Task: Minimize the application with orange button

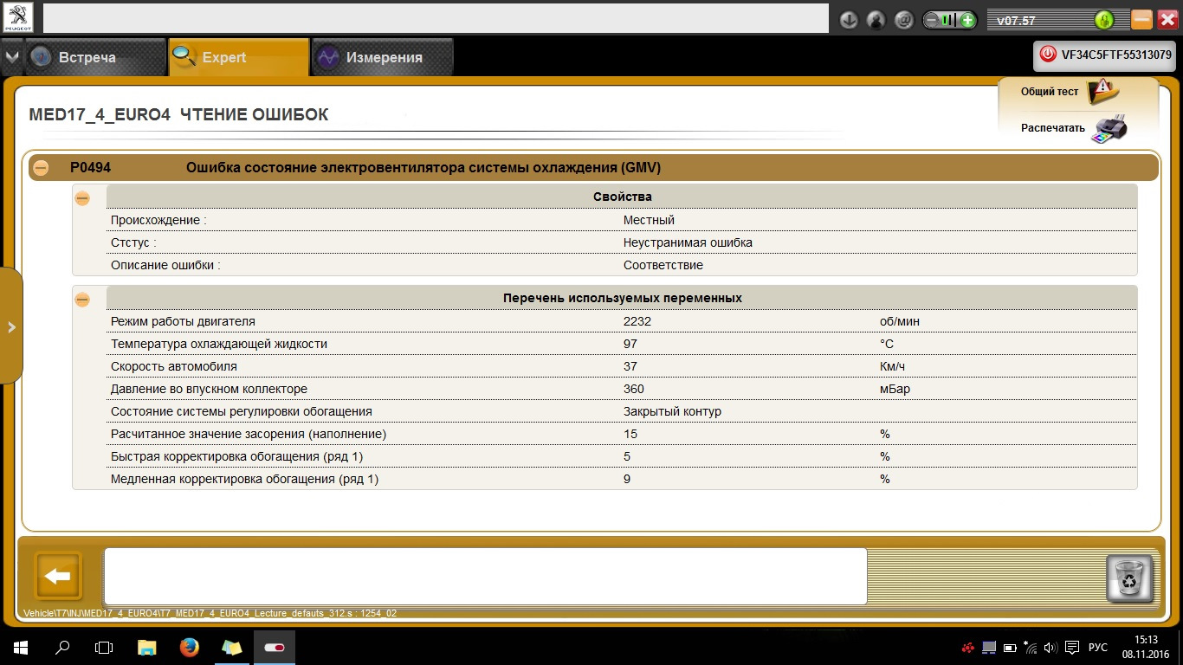Action: pos(1141,19)
